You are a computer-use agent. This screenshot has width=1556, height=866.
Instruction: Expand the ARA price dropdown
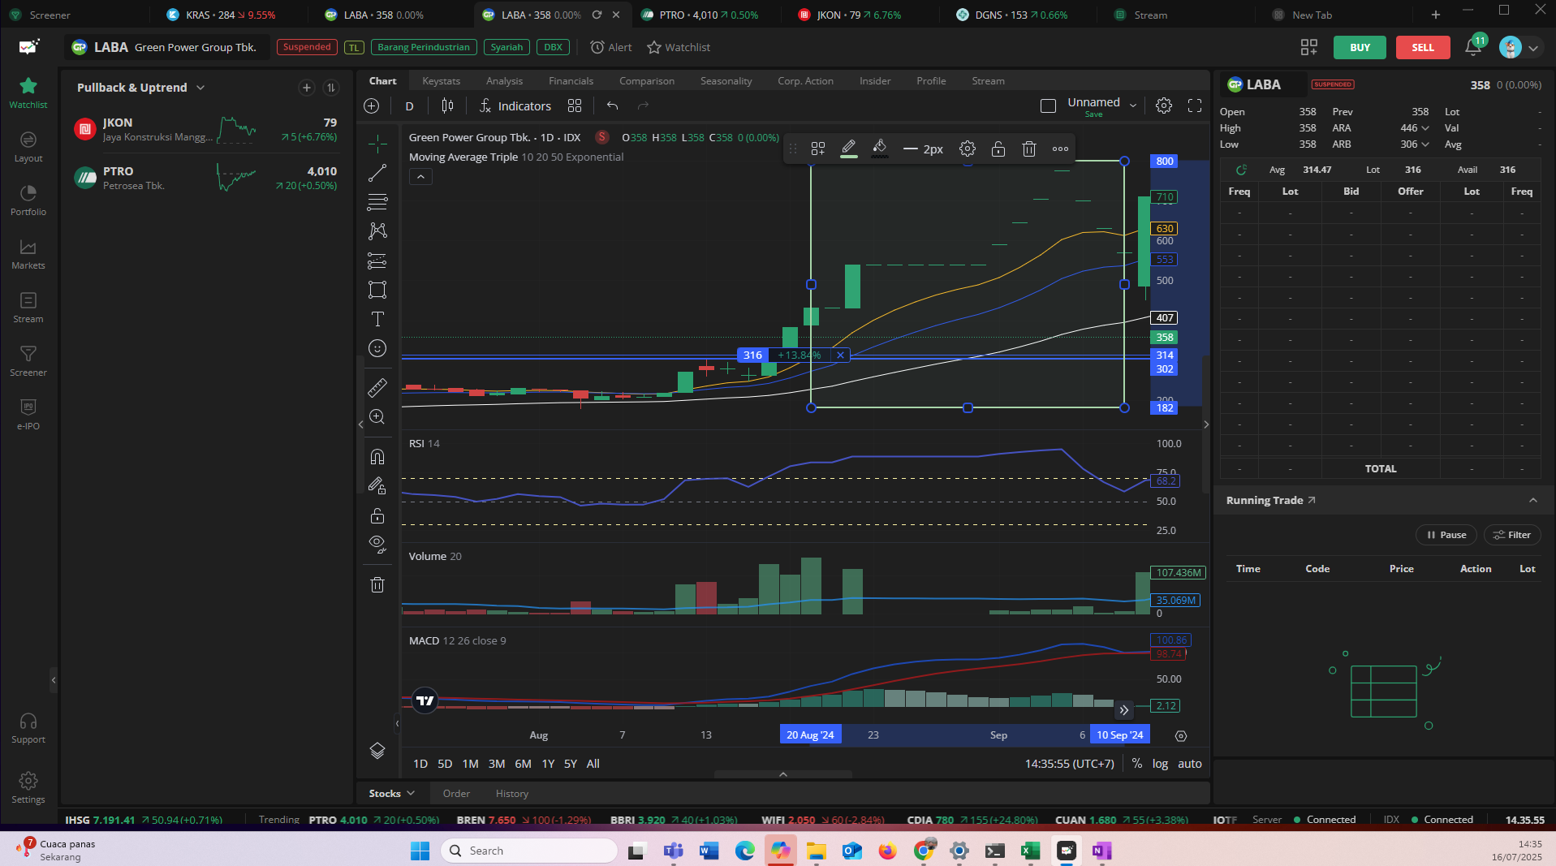coord(1425,128)
